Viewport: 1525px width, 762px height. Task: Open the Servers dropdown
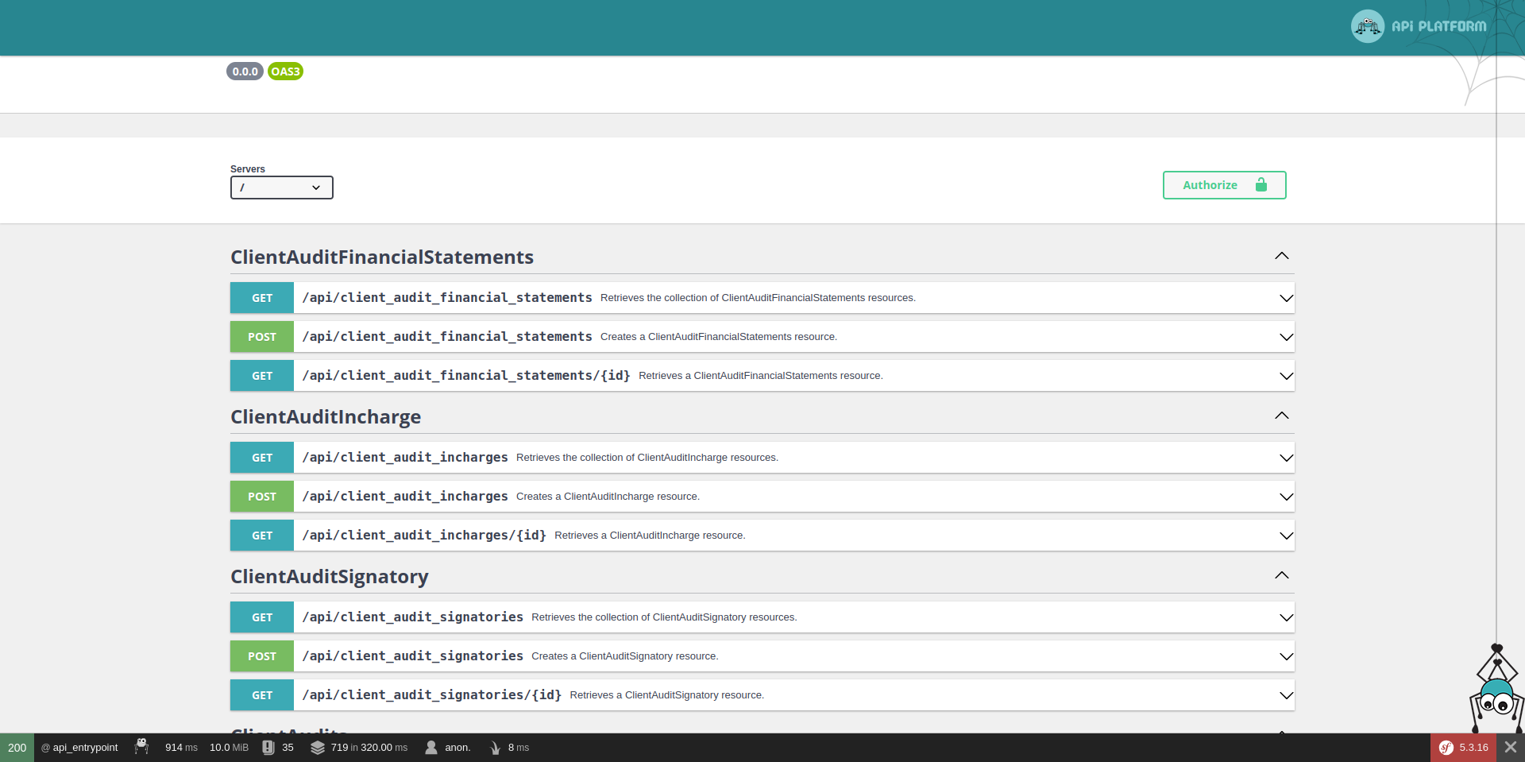pyautogui.click(x=281, y=188)
